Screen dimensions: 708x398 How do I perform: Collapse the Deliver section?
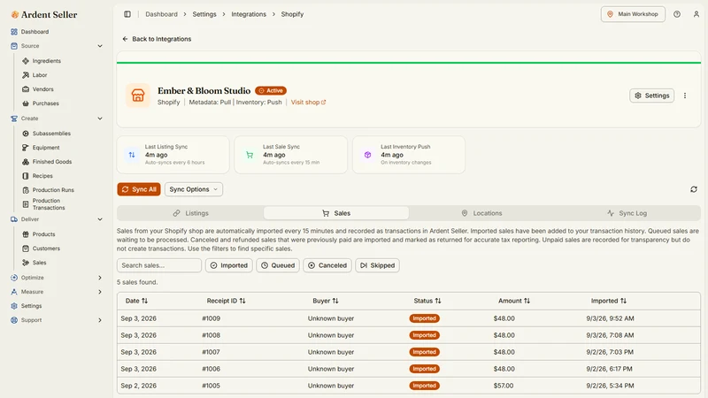click(100, 219)
